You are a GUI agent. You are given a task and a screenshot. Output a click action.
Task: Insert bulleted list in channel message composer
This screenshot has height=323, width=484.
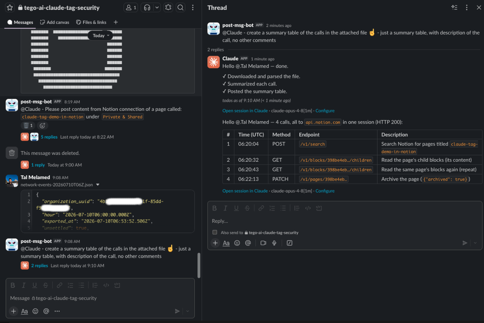pyautogui.click(x=81, y=285)
